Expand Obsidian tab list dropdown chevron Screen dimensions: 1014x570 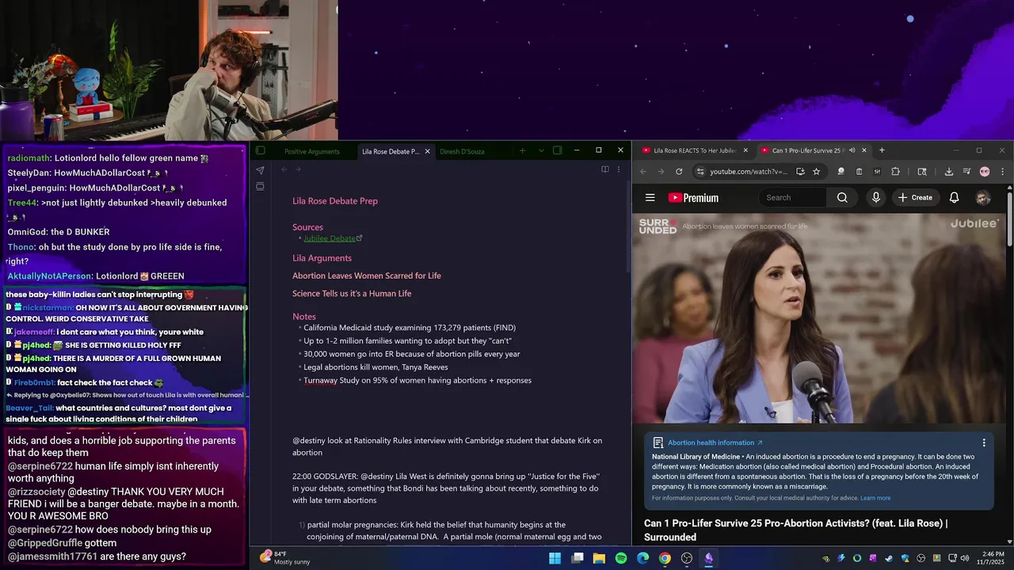[541, 150]
